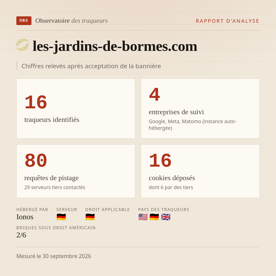276x276 pixels.
Task: Click the 2/6 value
Action: coord(21,235)
